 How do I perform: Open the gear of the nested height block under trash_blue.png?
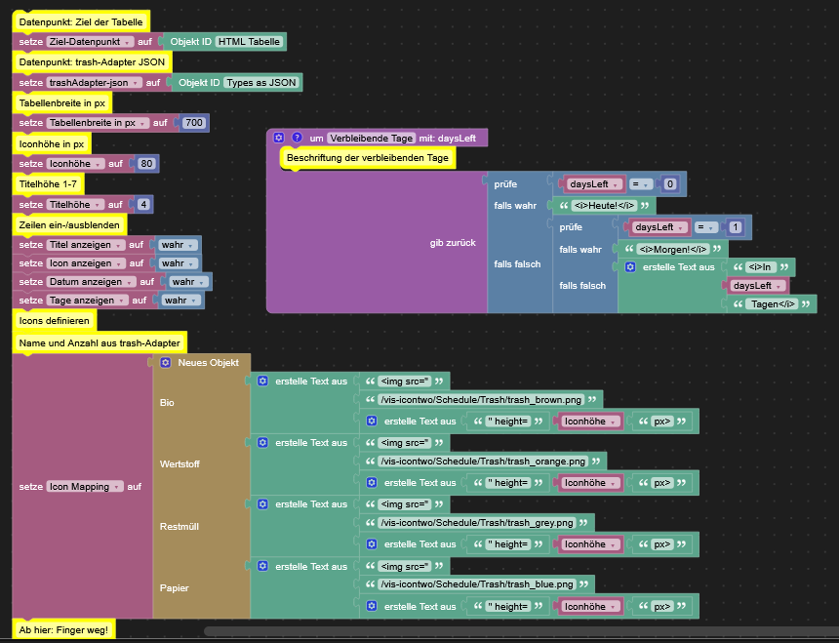[372, 606]
